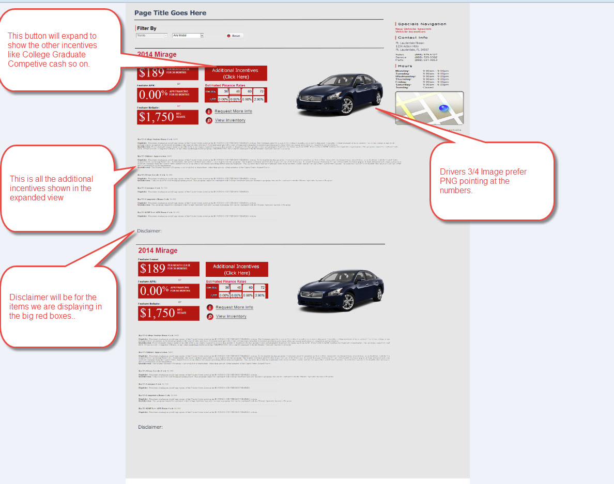Click the Reset filter button

234,36
